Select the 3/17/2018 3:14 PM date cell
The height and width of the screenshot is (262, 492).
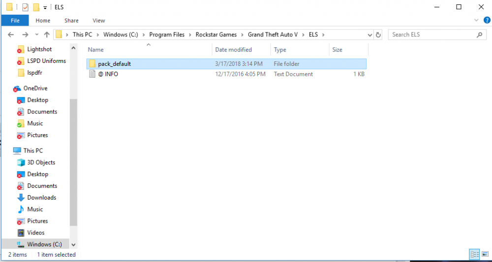[x=239, y=64]
